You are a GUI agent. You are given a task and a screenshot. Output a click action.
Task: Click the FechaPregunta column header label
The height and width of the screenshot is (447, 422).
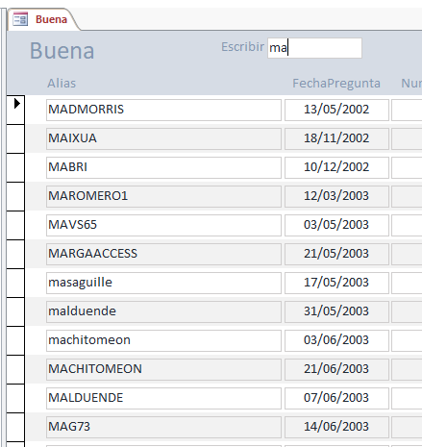point(336,84)
